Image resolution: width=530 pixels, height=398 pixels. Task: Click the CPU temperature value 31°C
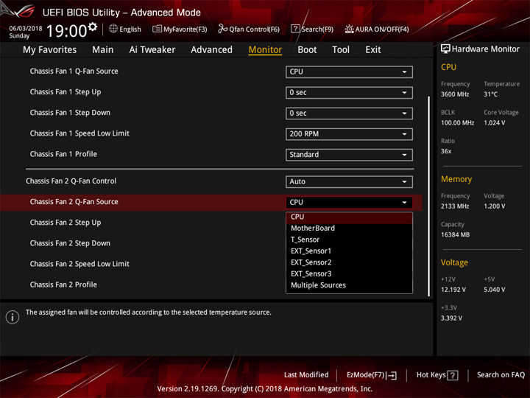(x=490, y=94)
